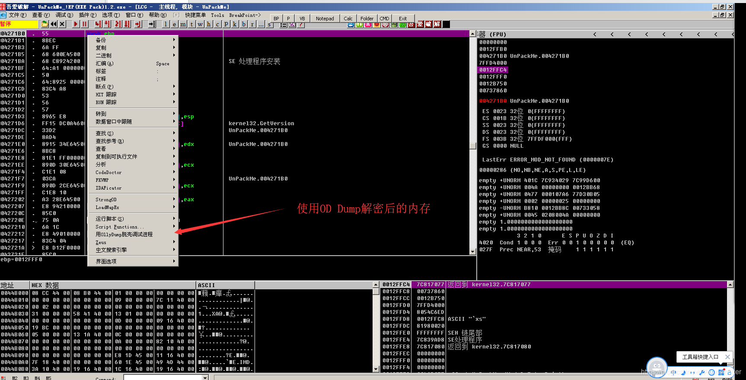Screen dimensions: 746x380
Task: Select stack row 0012FFE0 SEH 链尾部
Action: point(553,333)
